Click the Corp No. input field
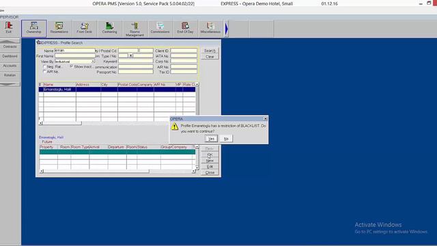437x246 pixels. coord(184,61)
